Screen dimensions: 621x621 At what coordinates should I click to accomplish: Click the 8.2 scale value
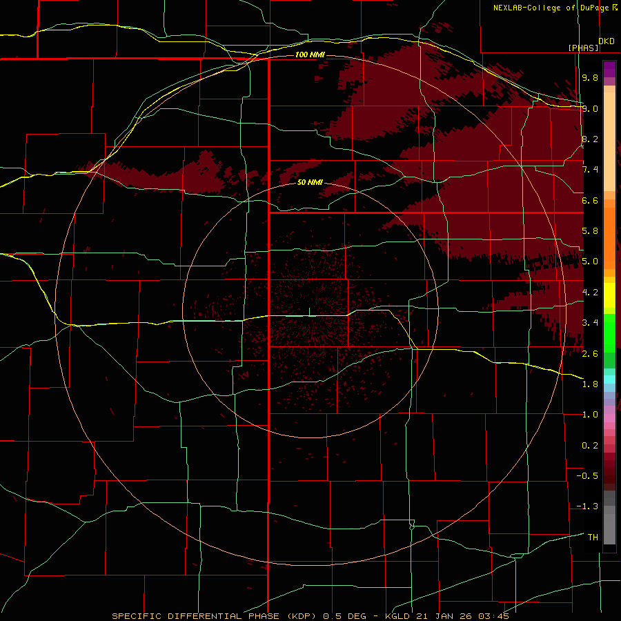(590, 139)
